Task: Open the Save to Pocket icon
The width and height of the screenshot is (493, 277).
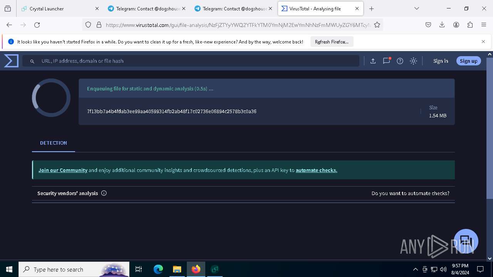Action: (x=428, y=25)
